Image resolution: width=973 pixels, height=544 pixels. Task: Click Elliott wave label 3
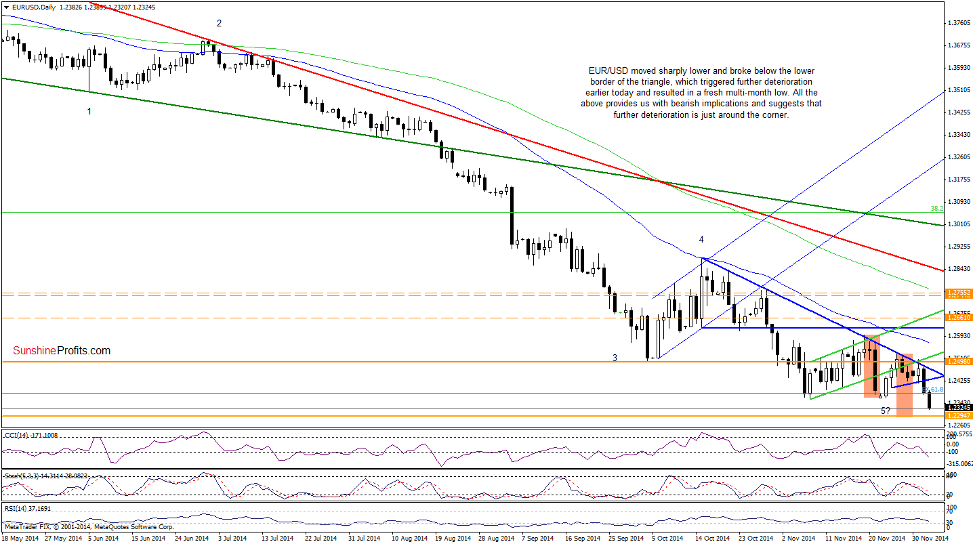[615, 357]
